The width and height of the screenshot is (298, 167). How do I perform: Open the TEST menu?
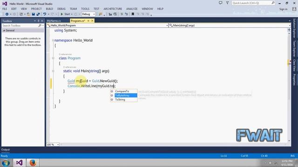[x=96, y=9]
